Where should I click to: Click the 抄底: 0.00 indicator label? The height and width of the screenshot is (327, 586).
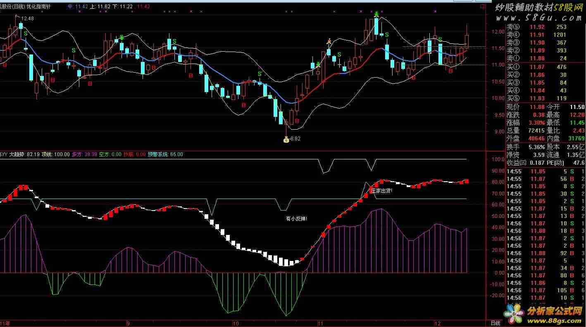click(x=135, y=154)
